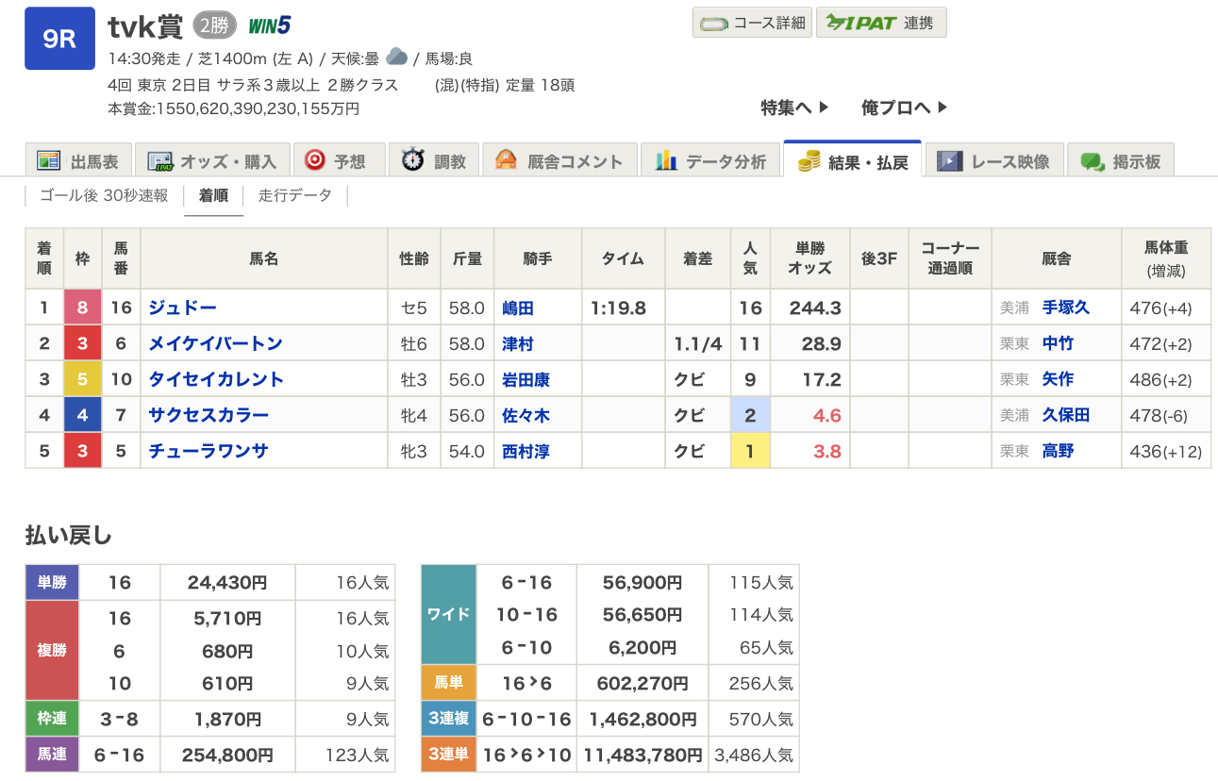Viewport: 1218px width, 781px height.
Task: Click the blue 9R race badge
Action: (x=59, y=39)
